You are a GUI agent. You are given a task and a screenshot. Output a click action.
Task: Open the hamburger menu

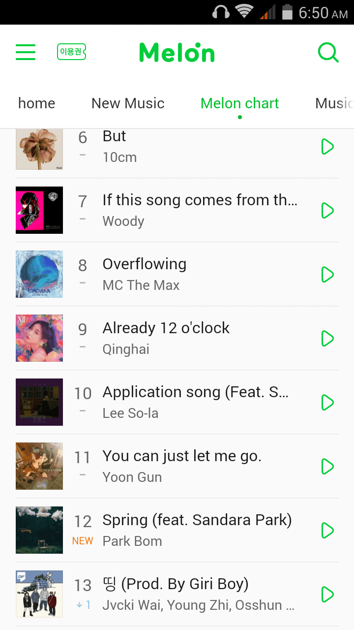coord(26,52)
